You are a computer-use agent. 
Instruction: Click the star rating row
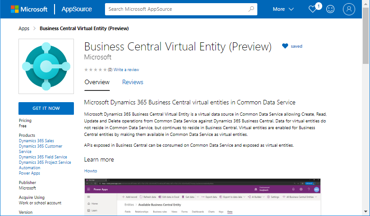(96, 70)
